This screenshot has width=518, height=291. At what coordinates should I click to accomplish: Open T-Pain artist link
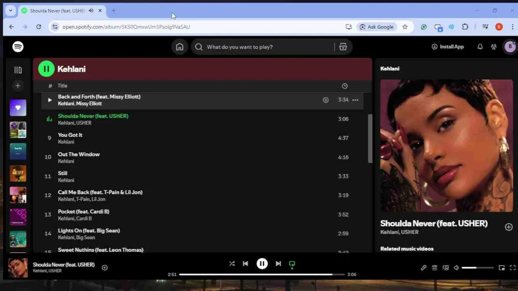click(x=83, y=199)
